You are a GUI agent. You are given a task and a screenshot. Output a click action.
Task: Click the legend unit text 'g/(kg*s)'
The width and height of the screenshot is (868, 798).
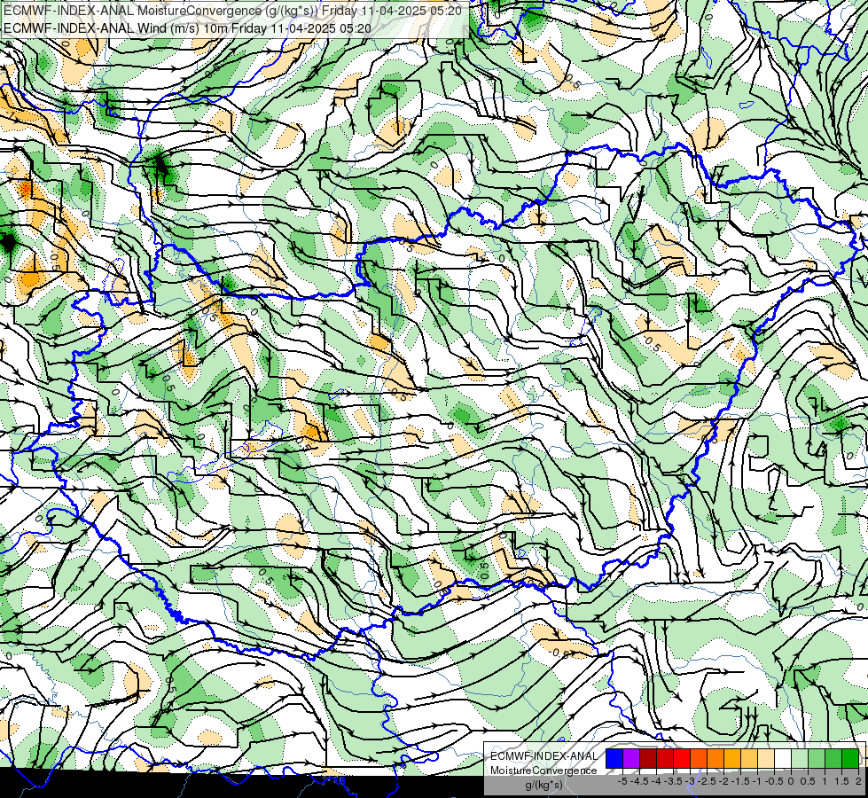[x=544, y=785]
